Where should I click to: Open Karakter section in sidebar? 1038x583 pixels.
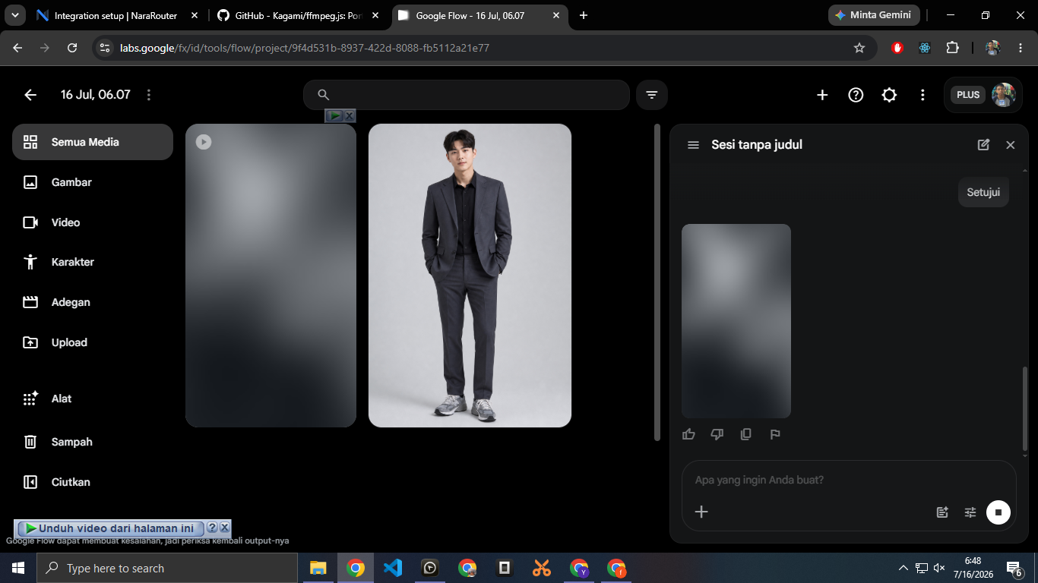click(x=93, y=262)
